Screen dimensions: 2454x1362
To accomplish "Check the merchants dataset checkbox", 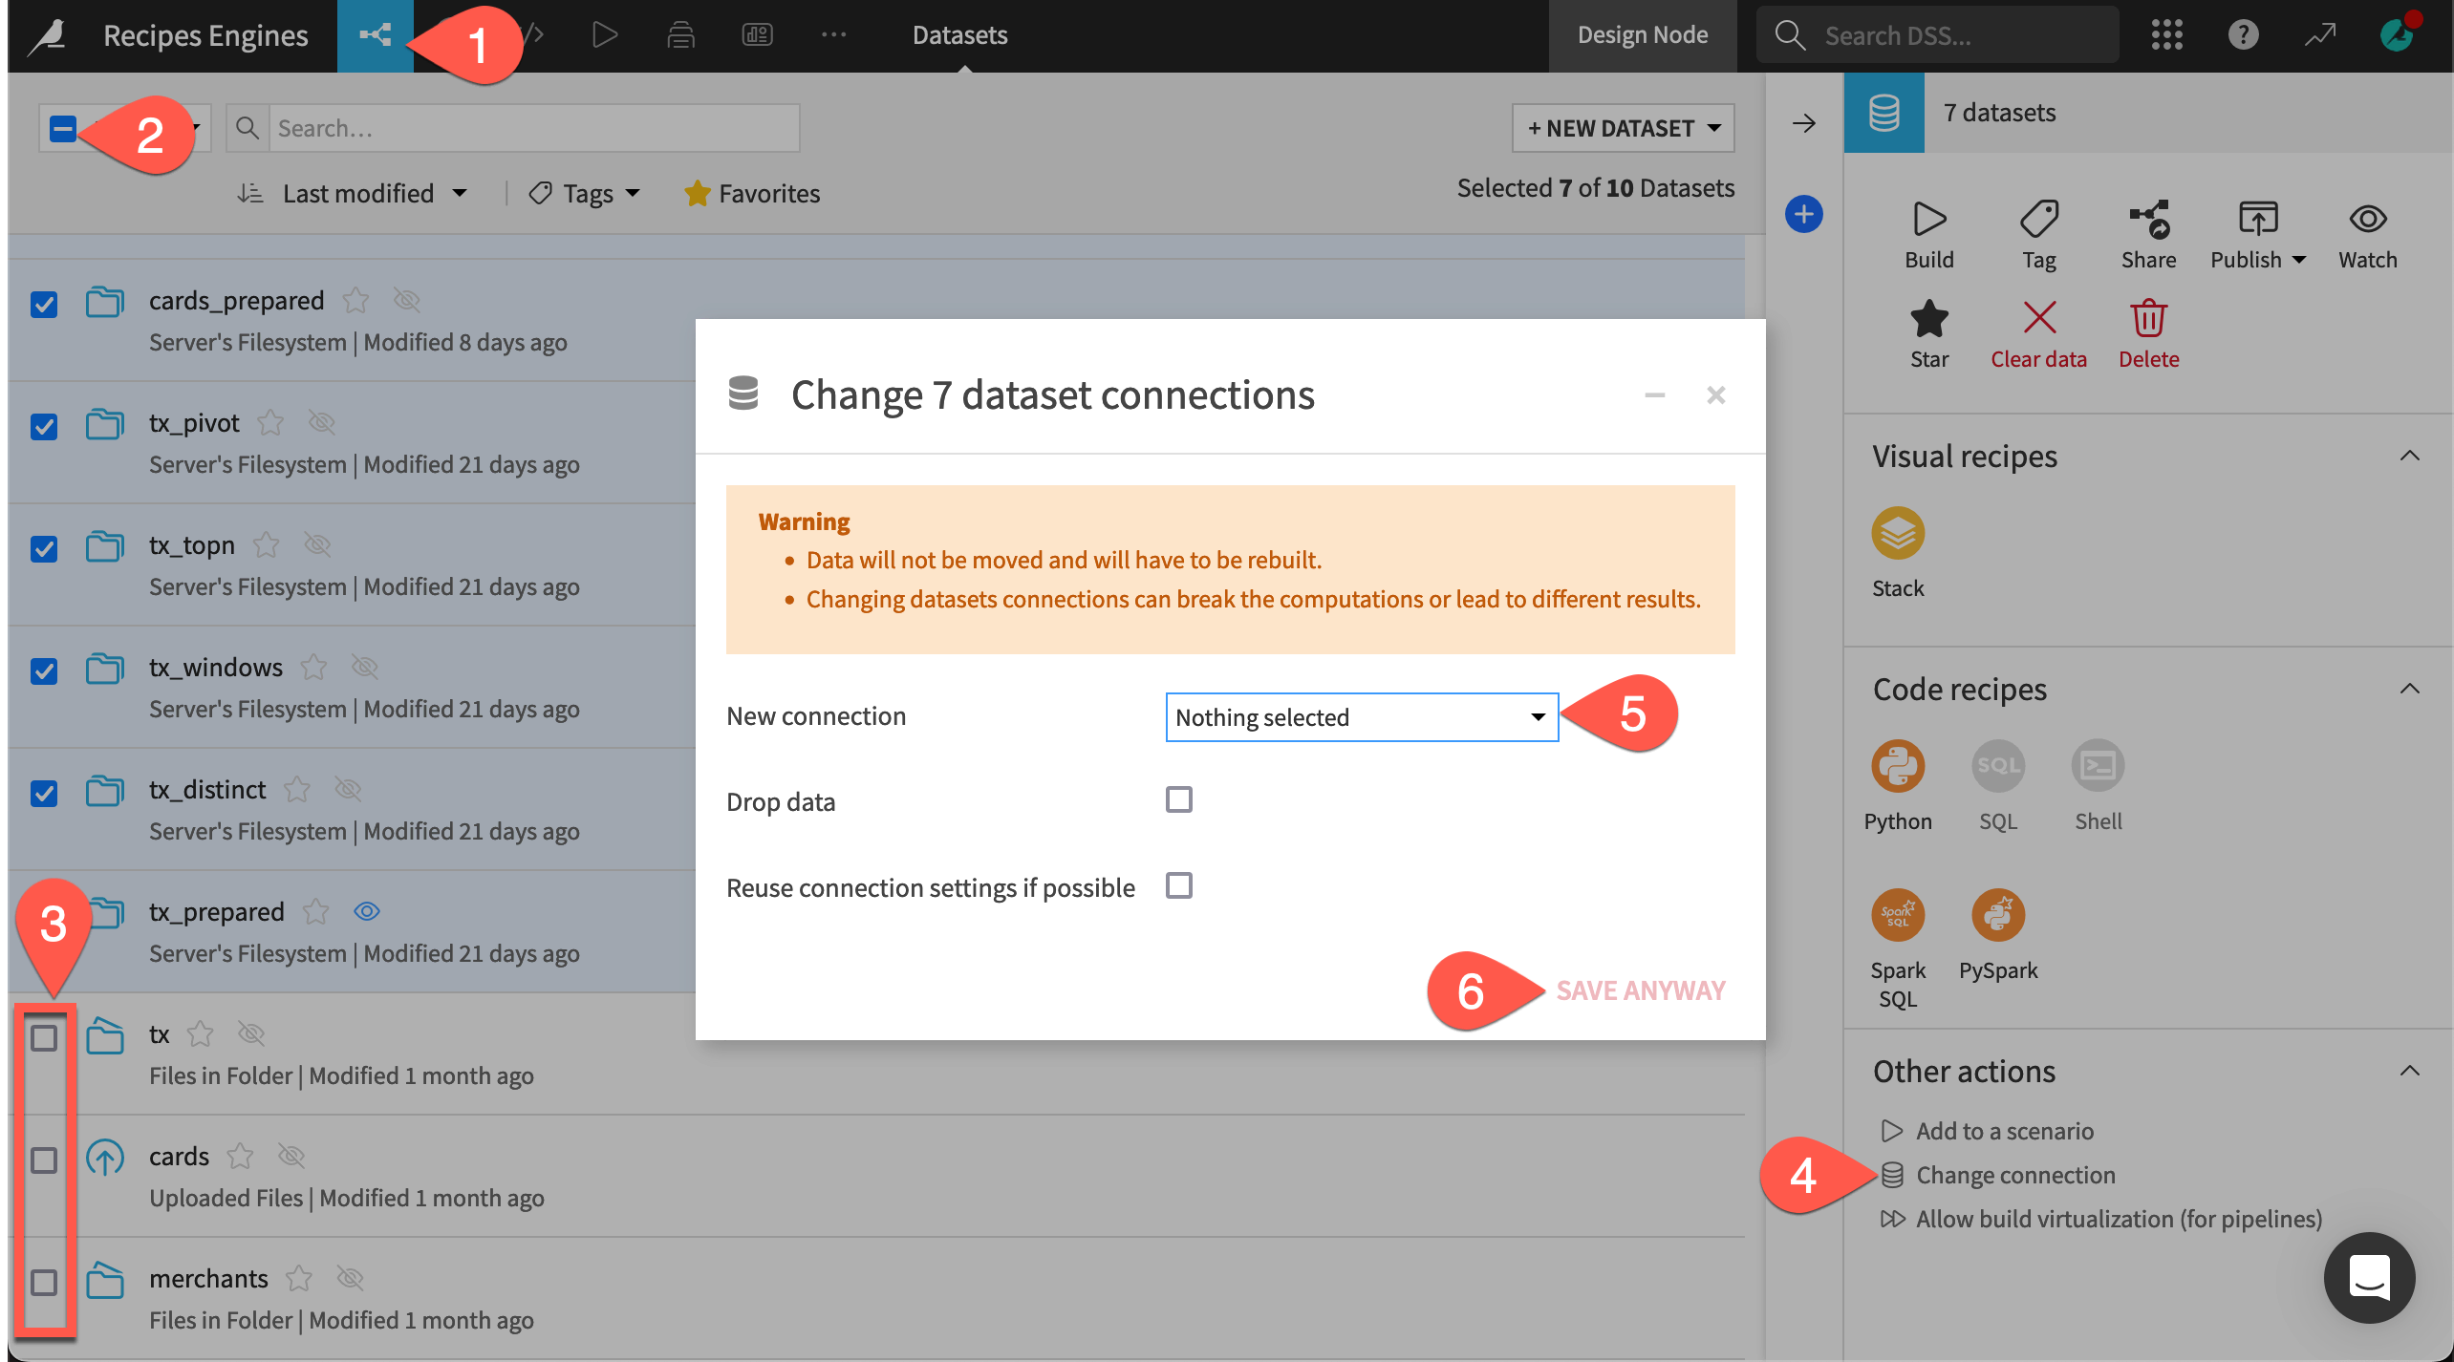I will (x=44, y=1283).
